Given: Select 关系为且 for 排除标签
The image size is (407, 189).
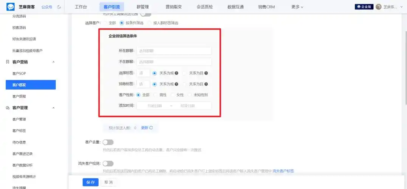Looking at the screenshot, I should 184,84.
